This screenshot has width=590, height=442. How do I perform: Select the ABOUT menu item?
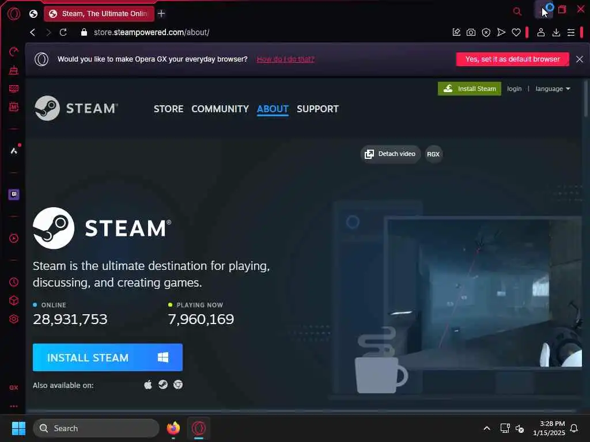click(273, 109)
